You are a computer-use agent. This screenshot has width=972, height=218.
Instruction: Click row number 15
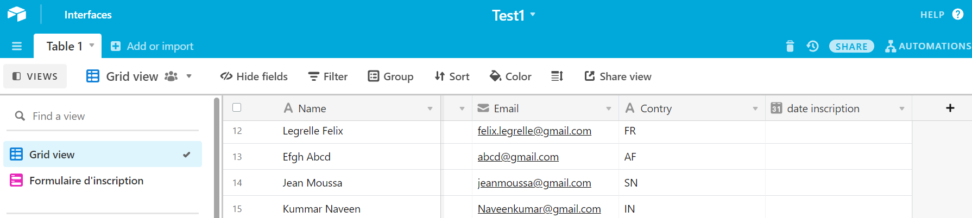(237, 209)
